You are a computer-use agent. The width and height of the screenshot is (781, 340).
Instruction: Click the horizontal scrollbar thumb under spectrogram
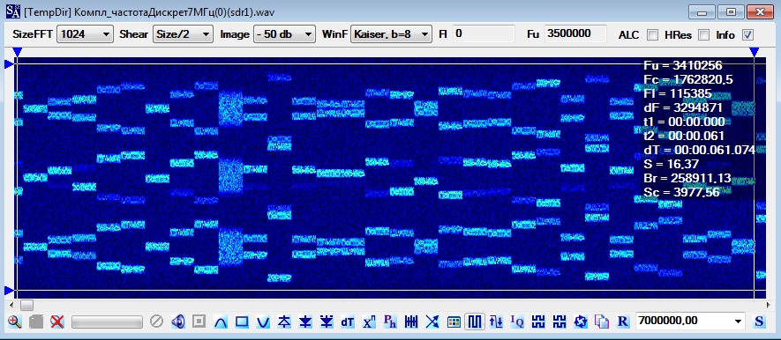pyautogui.click(x=26, y=304)
